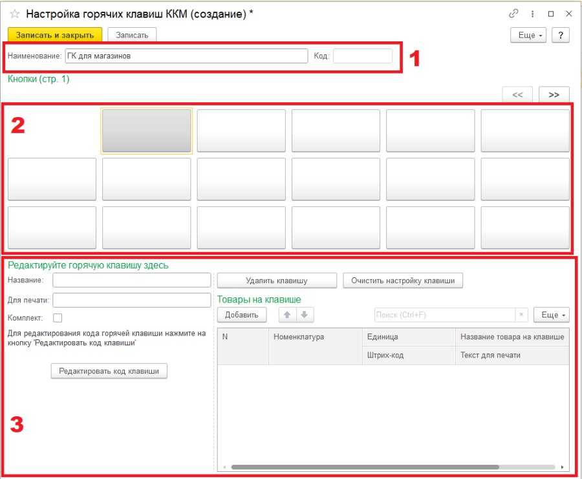
Task: Clear the search field with the x
Action: tap(521, 315)
